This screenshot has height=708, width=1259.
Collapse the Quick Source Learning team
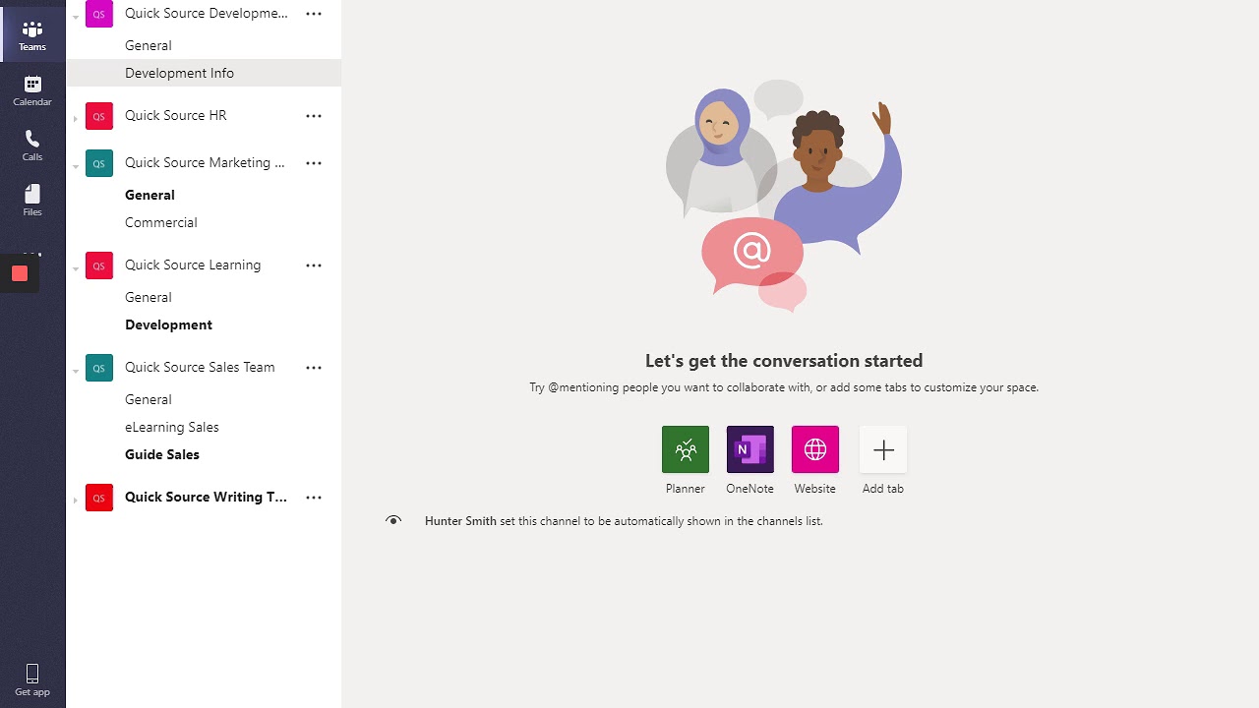point(76,268)
